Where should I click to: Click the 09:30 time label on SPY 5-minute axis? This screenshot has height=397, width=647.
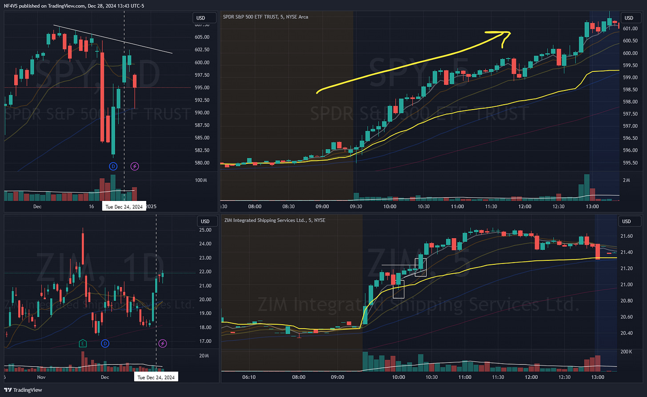(356, 207)
